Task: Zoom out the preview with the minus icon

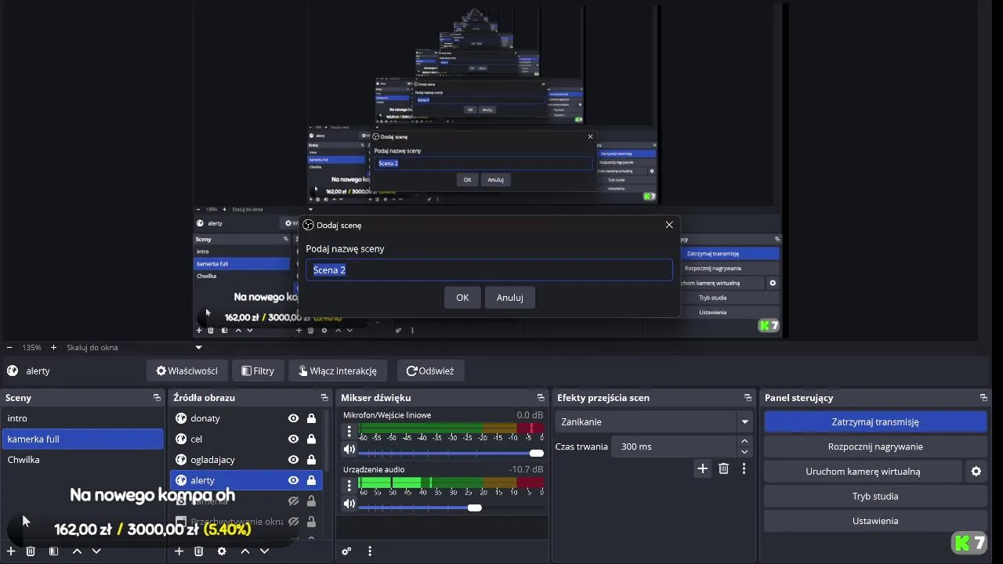Action: pyautogui.click(x=9, y=347)
